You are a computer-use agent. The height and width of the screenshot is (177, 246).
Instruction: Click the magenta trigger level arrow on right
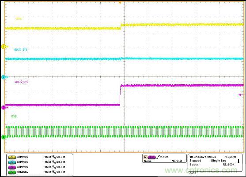(x=242, y=95)
